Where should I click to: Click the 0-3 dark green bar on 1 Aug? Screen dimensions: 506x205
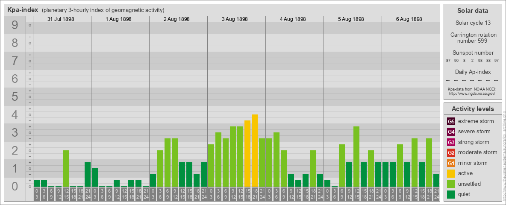point(95,177)
